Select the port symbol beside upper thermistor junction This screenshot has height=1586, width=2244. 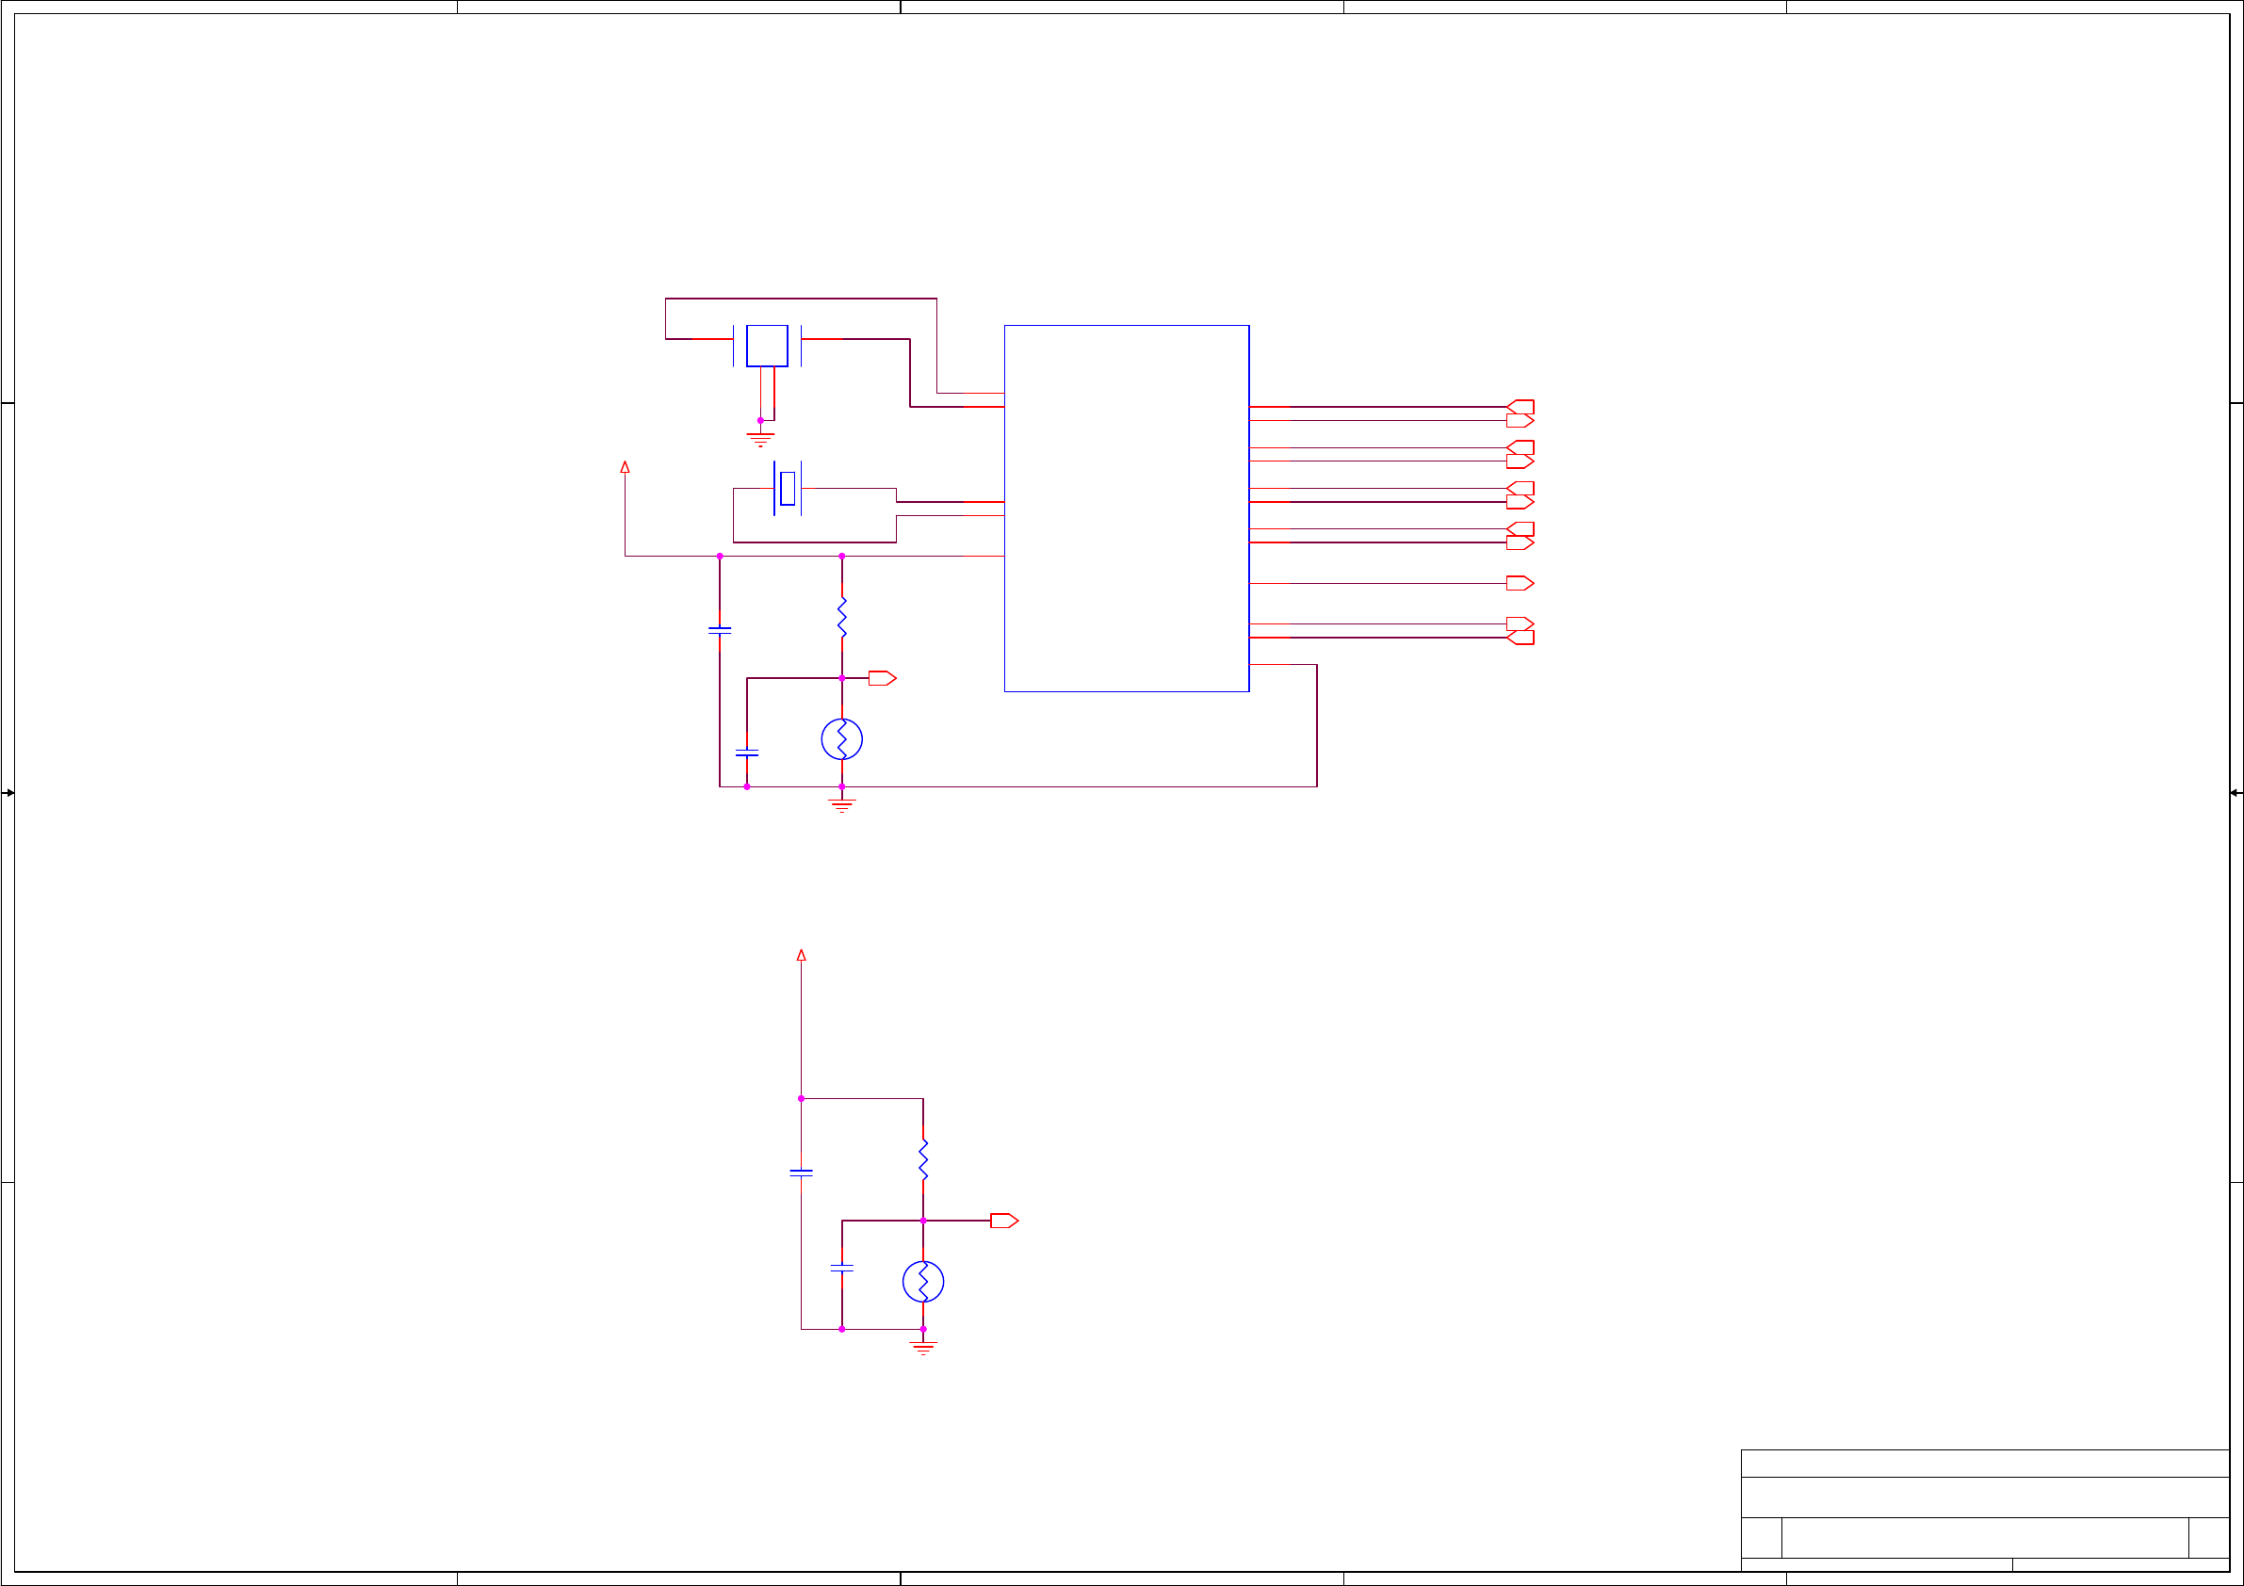click(x=882, y=678)
